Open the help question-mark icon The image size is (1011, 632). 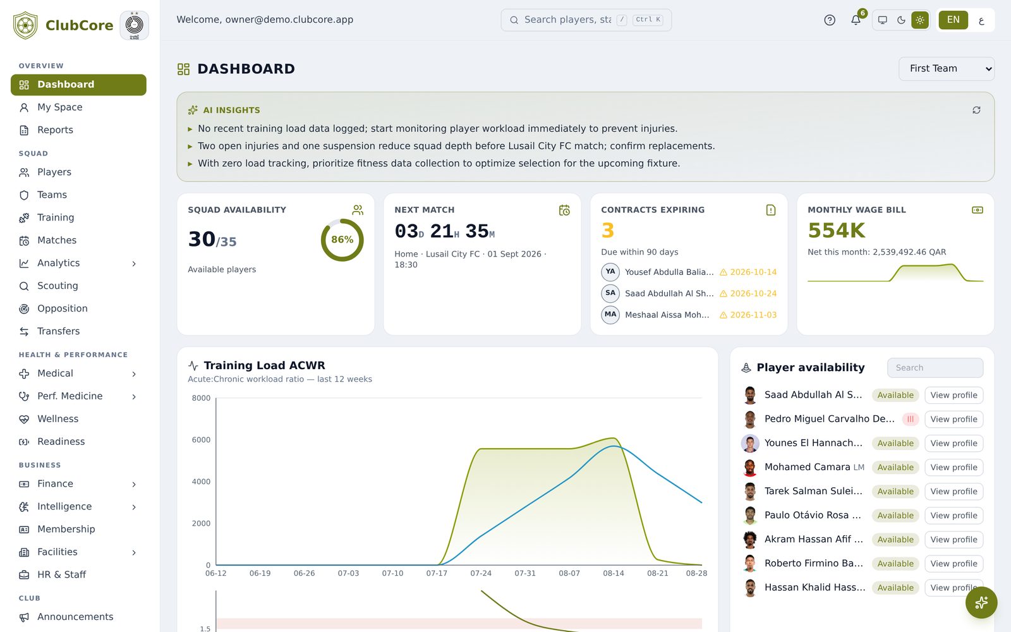[x=830, y=20]
